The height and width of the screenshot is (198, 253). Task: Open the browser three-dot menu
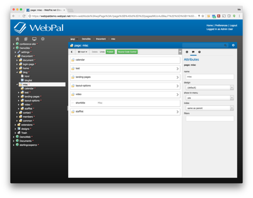click(239, 16)
